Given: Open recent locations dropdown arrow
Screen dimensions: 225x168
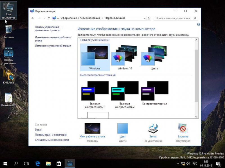Looking at the screenshot, I should (x=44, y=18).
